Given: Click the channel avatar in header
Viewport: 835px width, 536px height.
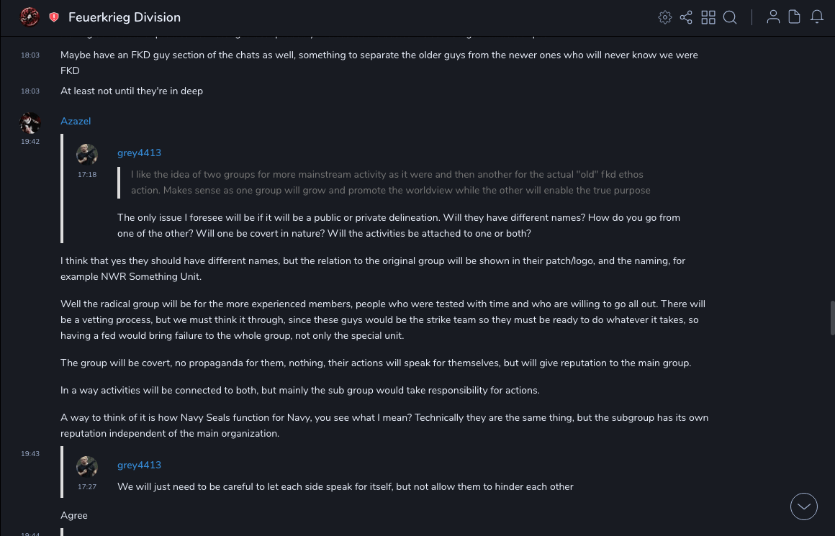Looking at the screenshot, I should click(x=30, y=17).
